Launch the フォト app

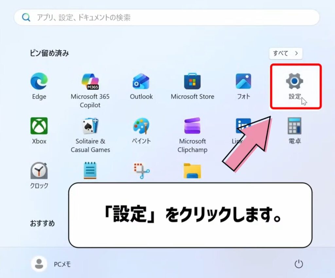point(243,82)
